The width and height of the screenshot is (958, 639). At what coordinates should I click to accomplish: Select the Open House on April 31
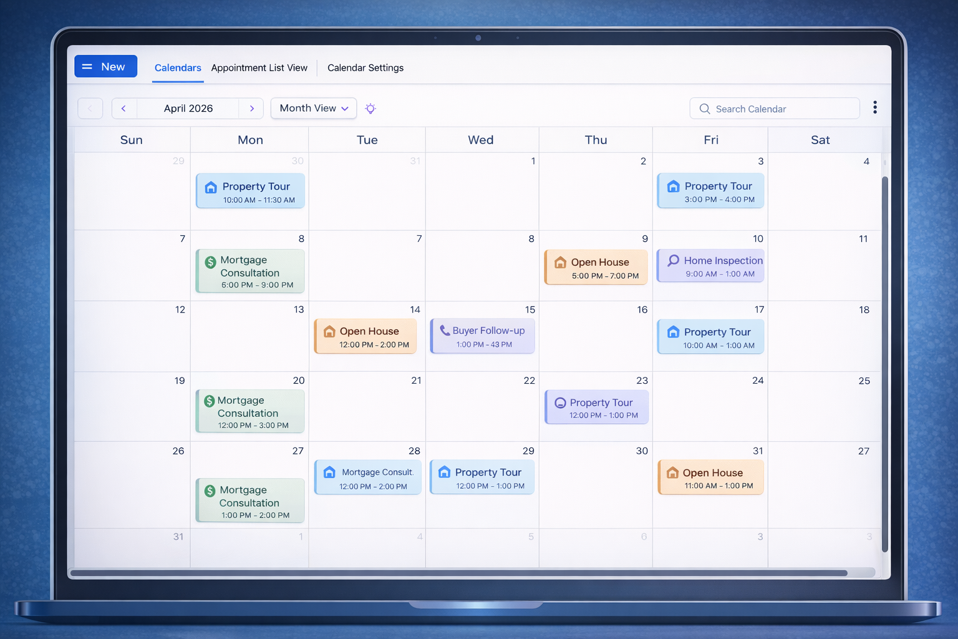(x=710, y=477)
